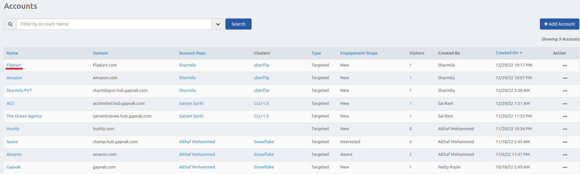Click Sairam Sariki in ACC row
This screenshot has height=174, width=580.
point(191,104)
